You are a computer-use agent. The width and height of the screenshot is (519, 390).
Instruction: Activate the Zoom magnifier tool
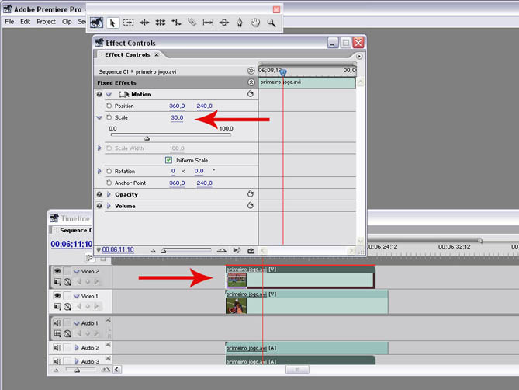[x=272, y=23]
